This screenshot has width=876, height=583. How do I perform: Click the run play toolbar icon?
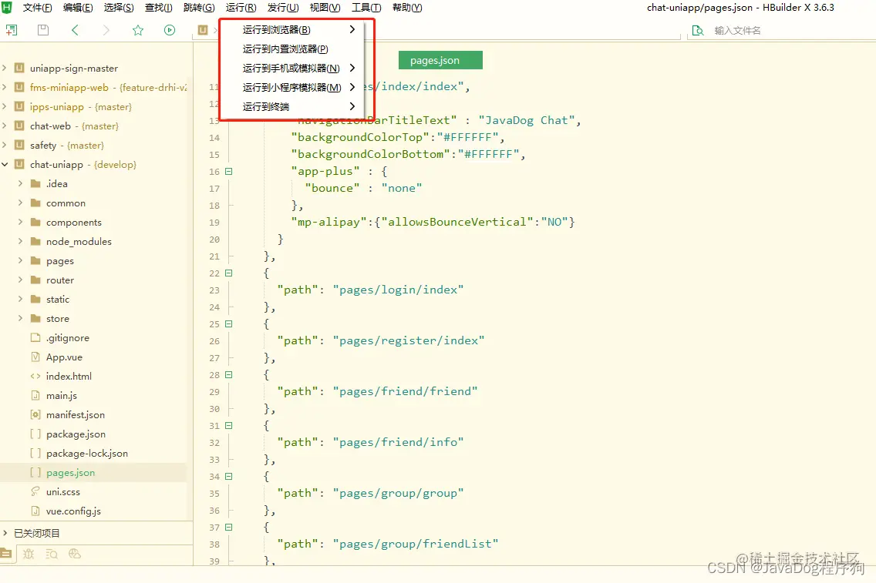(170, 30)
